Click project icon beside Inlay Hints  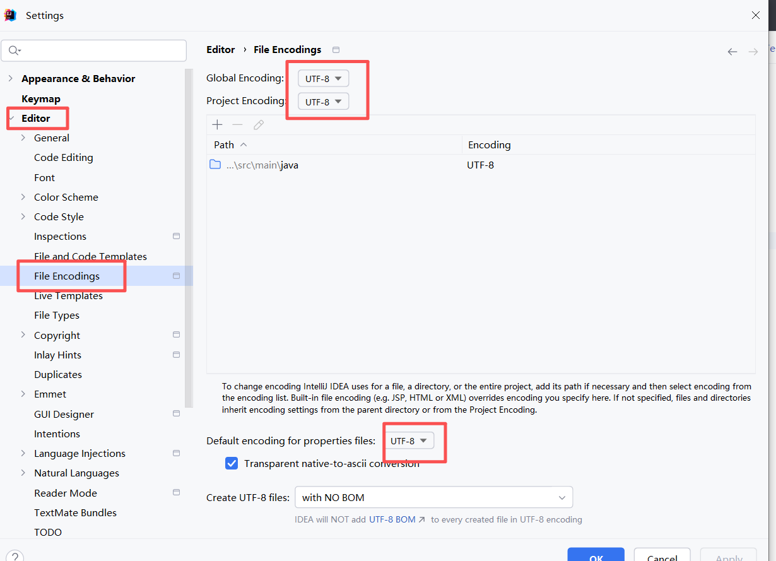[177, 354]
